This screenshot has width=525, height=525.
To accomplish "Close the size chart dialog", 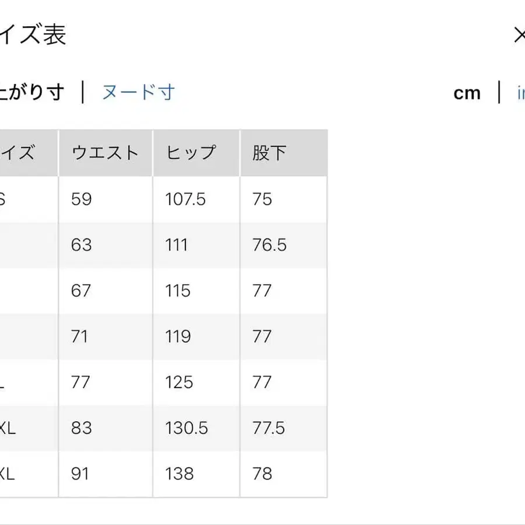I will [520, 35].
